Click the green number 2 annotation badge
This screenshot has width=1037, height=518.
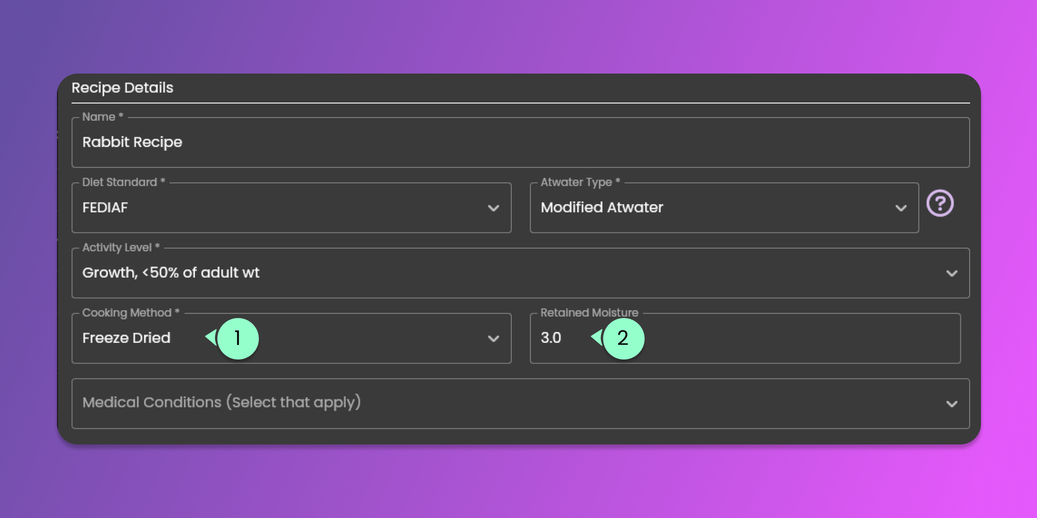[x=623, y=338]
